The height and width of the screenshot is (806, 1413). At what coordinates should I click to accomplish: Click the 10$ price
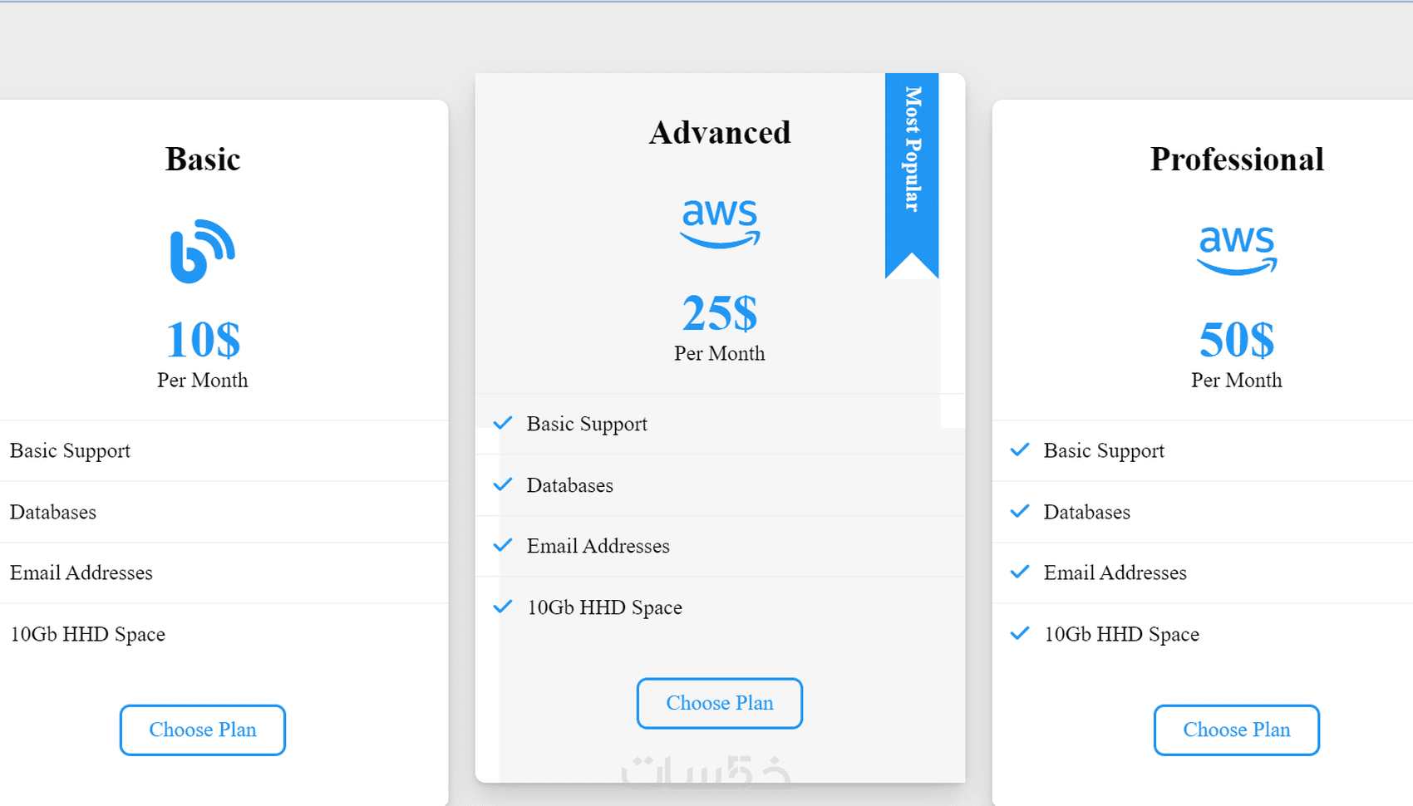pos(203,339)
